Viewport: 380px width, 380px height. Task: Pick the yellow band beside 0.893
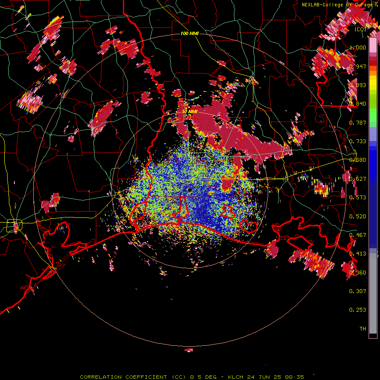coord(373,83)
